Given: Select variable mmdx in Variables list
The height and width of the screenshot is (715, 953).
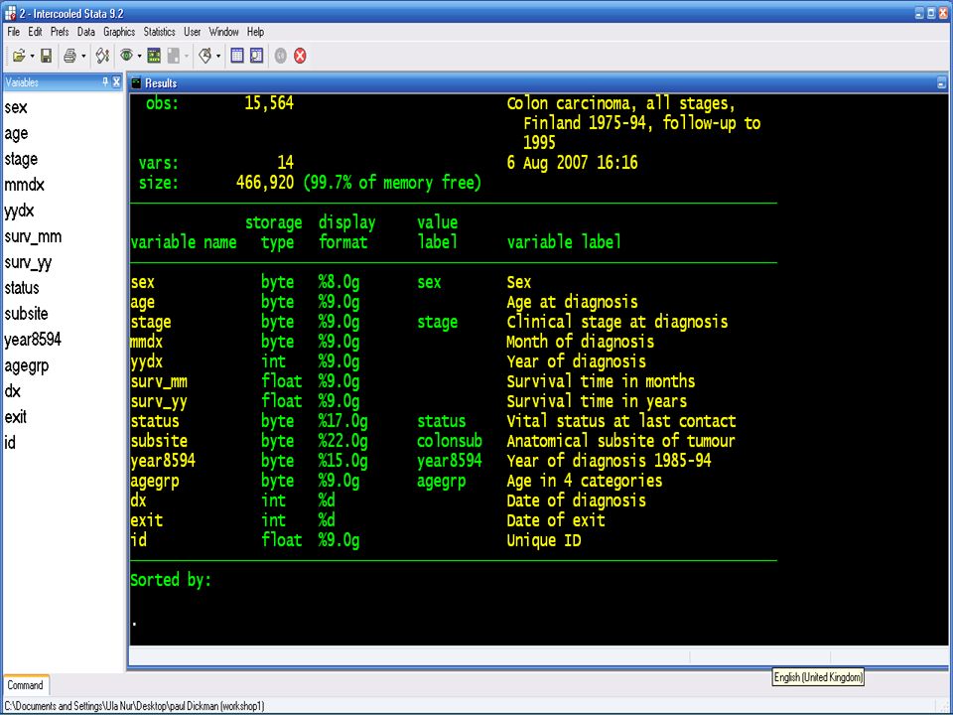Looking at the screenshot, I should (x=24, y=185).
